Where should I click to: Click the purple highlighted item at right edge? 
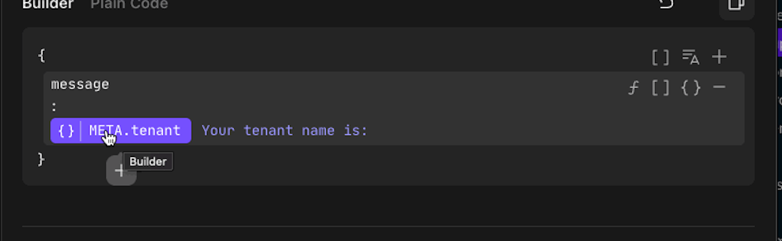coord(780,46)
